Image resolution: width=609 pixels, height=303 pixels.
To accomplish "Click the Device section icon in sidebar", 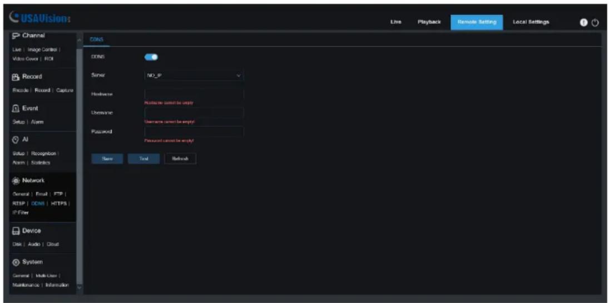I will (15, 230).
